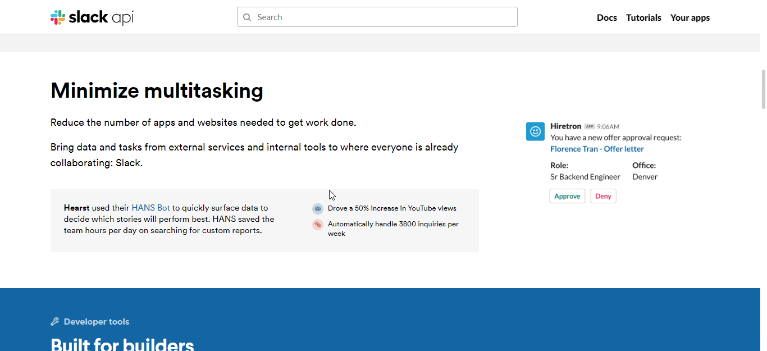The height and width of the screenshot is (351, 767).
Task: Focus the Search input field
Action: pos(377,17)
